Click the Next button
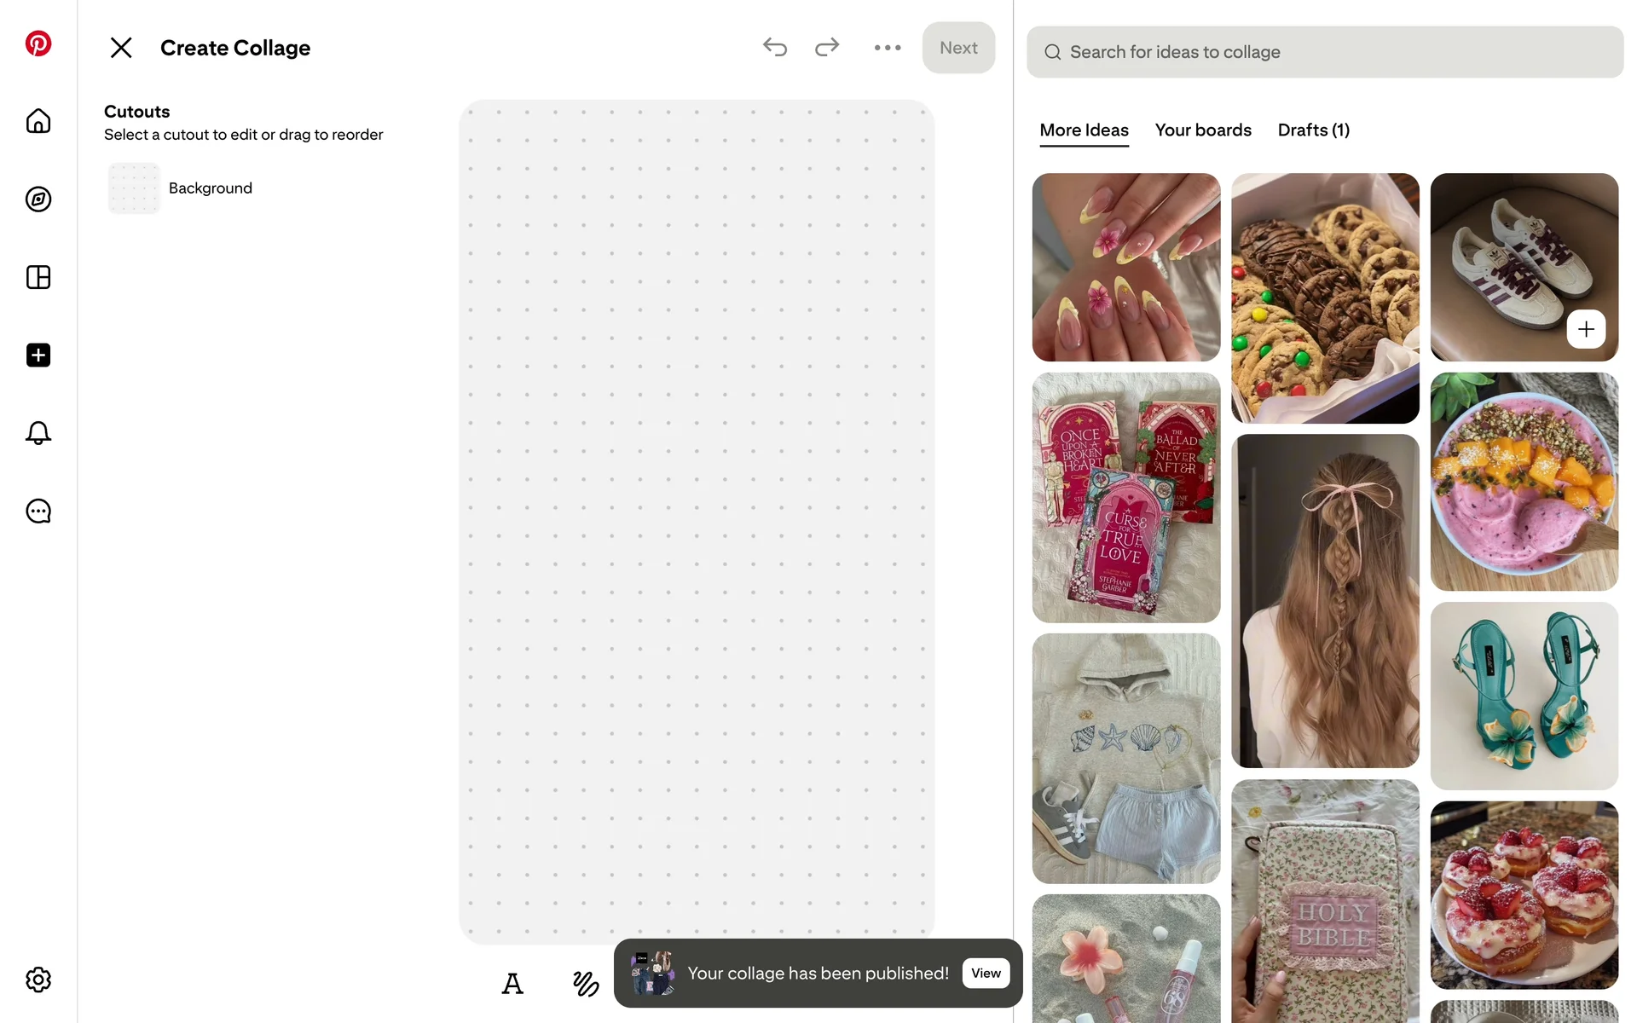This screenshot has width=1637, height=1023. click(x=958, y=48)
